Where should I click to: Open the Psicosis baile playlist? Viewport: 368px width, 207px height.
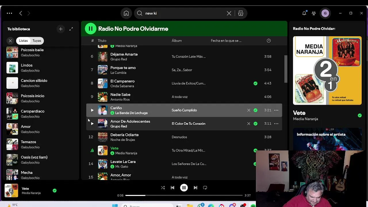click(x=40, y=52)
